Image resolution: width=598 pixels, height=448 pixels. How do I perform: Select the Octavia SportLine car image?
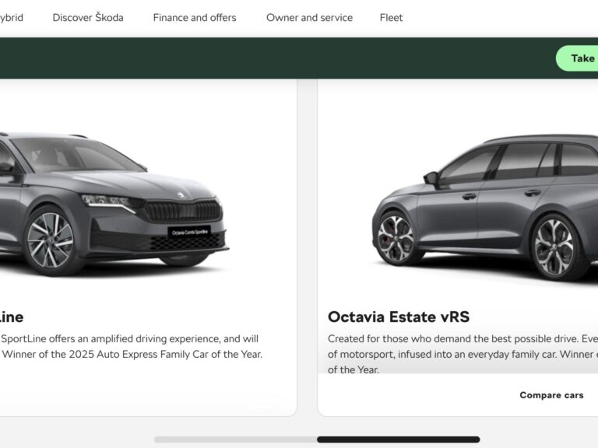tap(114, 204)
